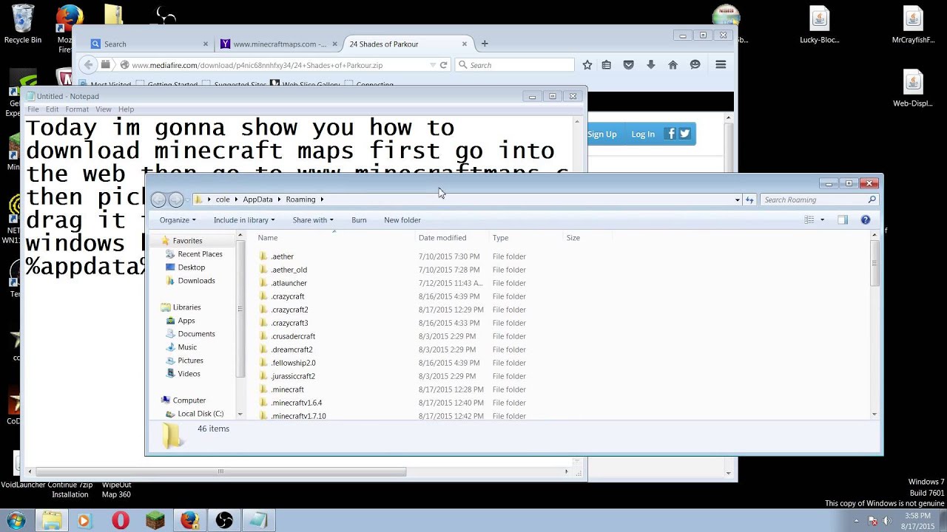This screenshot has width=947, height=532.
Task: Click Firefox back arrow button
Action: click(x=88, y=65)
